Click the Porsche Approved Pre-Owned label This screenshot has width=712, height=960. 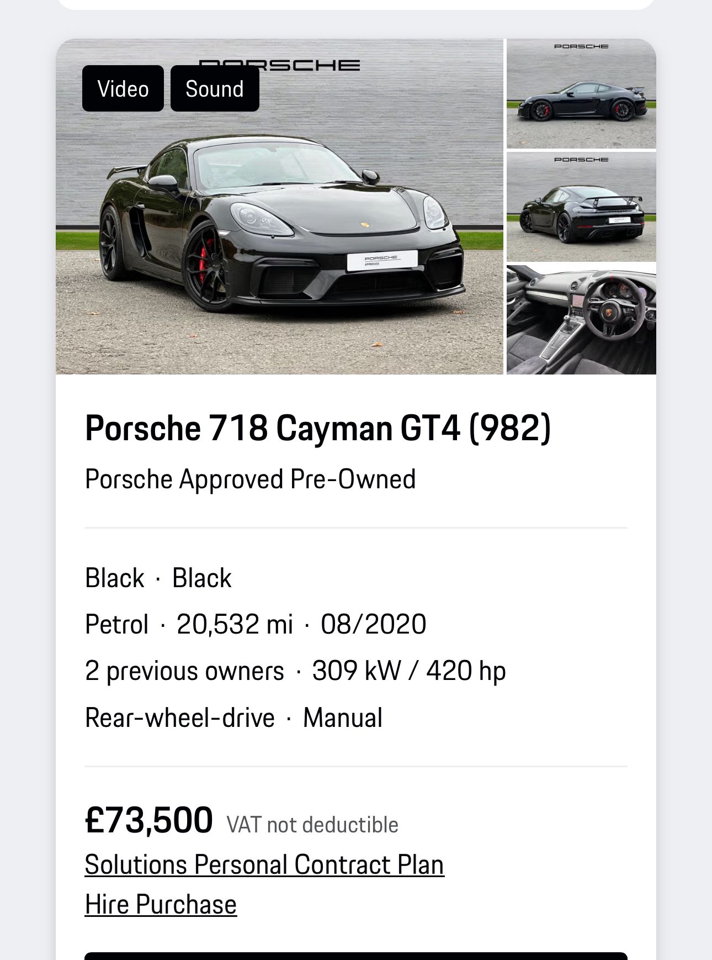pos(250,479)
